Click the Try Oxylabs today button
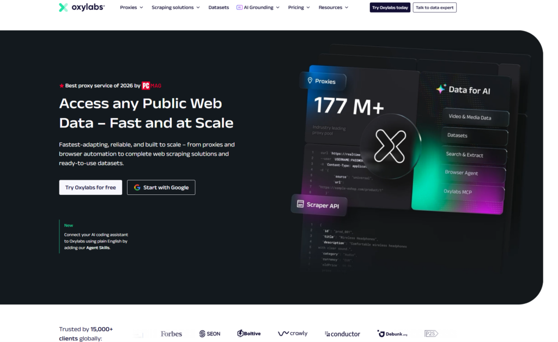Screen dimensions: 558x342 pyautogui.click(x=390, y=8)
